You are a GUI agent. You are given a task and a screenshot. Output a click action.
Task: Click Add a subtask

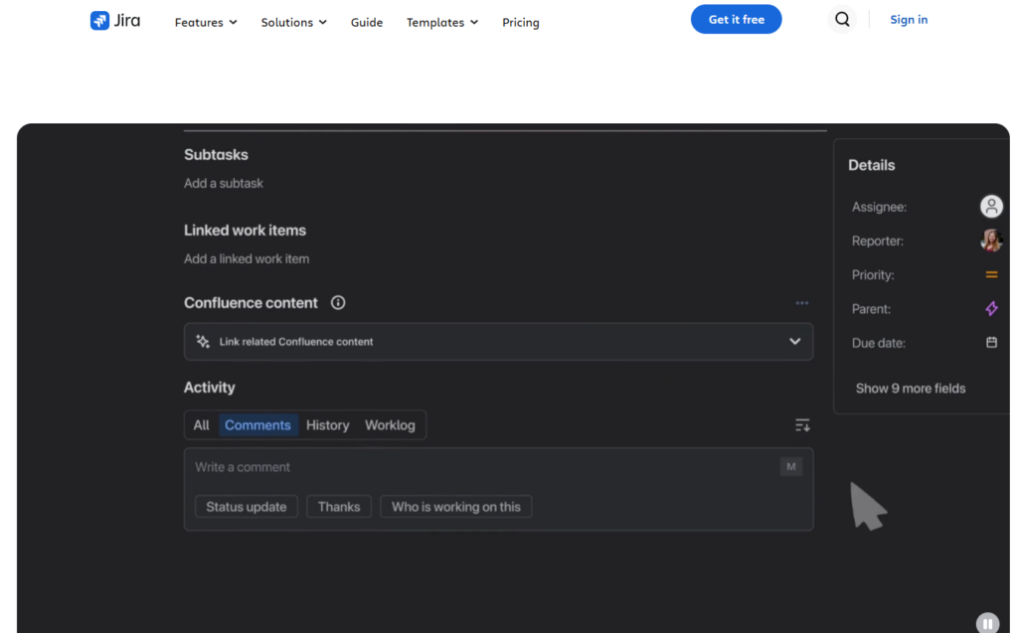(224, 183)
